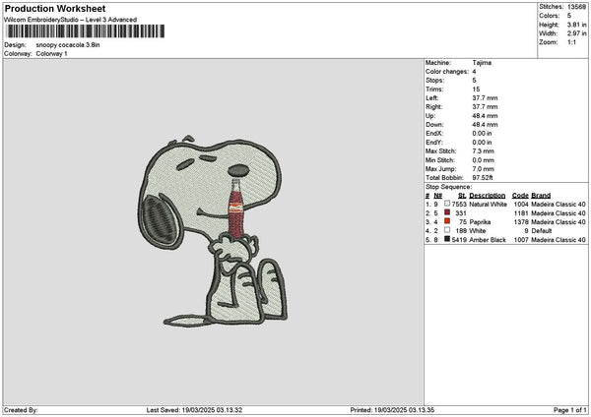Click the Amber Black color swatch

coord(447,239)
